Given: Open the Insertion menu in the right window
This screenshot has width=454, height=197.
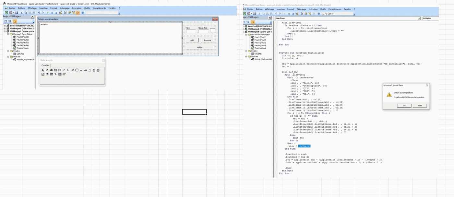Looking at the screenshot, I should tap(281, 9).
